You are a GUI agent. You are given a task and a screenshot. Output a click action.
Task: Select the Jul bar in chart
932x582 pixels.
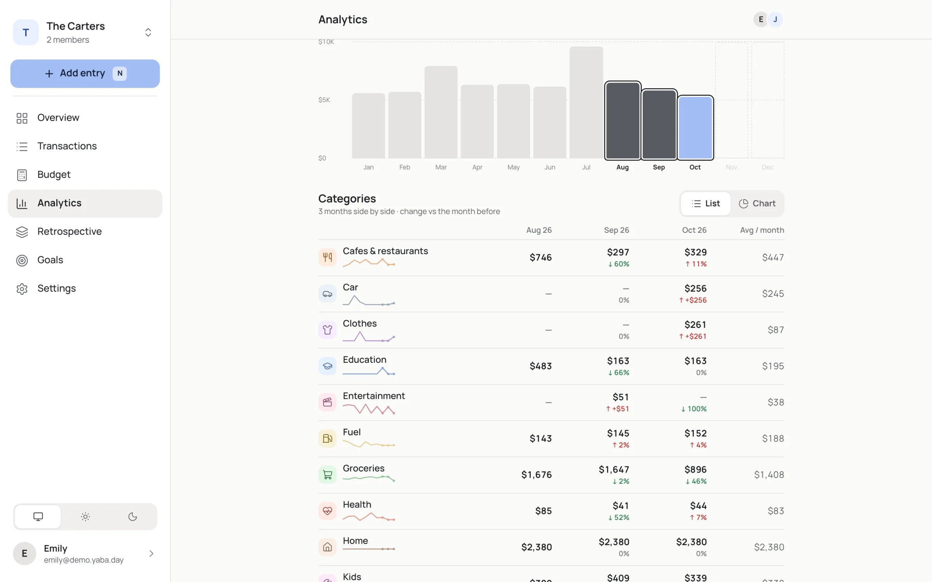[x=586, y=102]
